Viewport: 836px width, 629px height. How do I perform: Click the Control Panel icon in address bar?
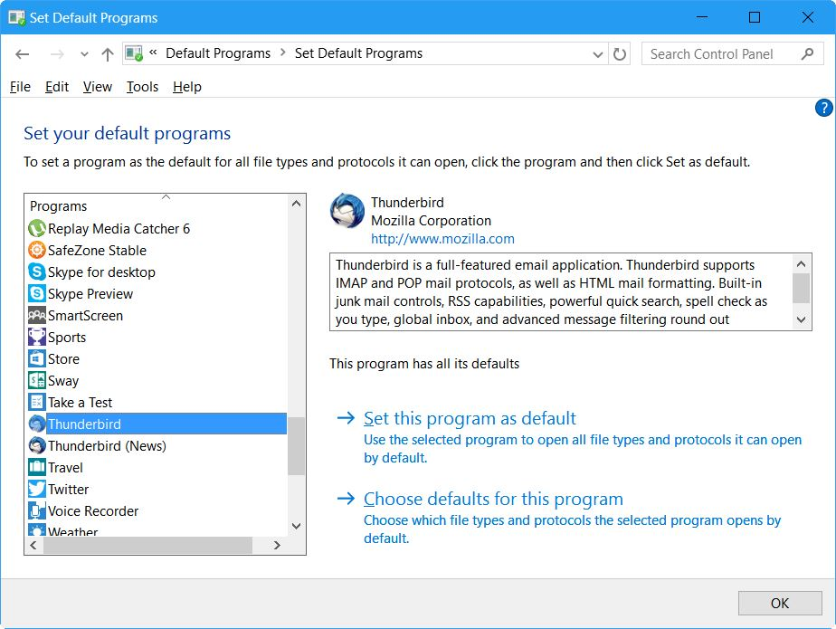pyautogui.click(x=134, y=53)
